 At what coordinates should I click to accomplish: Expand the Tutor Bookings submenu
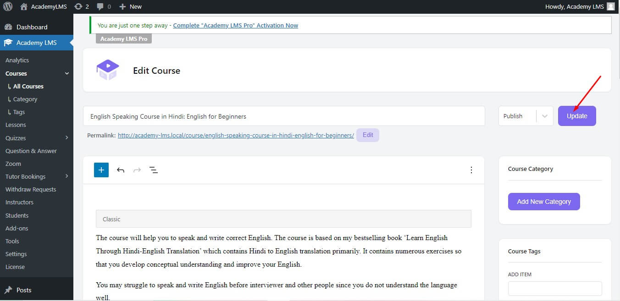point(67,176)
